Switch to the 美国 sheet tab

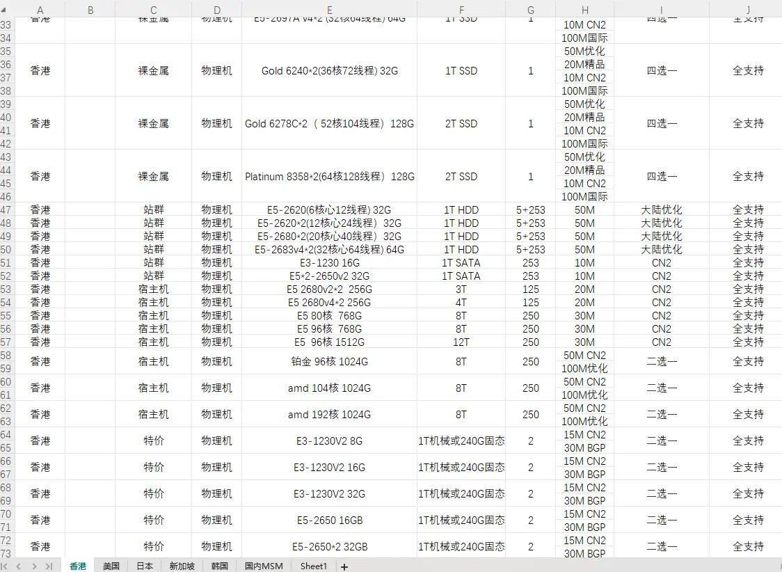coord(111,566)
